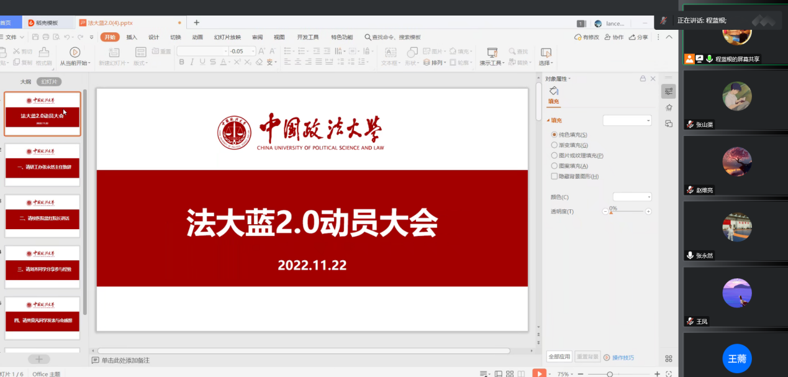Screen dimensions: 788x377
Task: Click the save icon in quick access toolbar
Action: pyautogui.click(x=36, y=37)
